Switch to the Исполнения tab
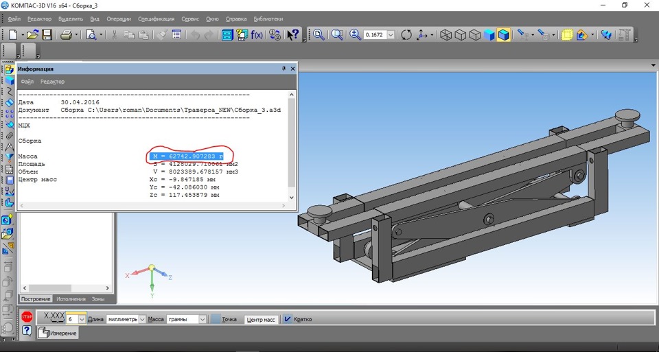The width and height of the screenshot is (659, 352). 71,299
